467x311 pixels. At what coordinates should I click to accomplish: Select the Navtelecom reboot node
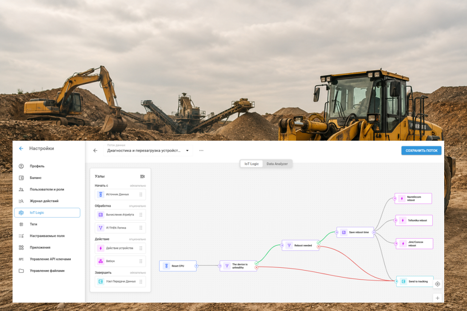tap(413, 199)
